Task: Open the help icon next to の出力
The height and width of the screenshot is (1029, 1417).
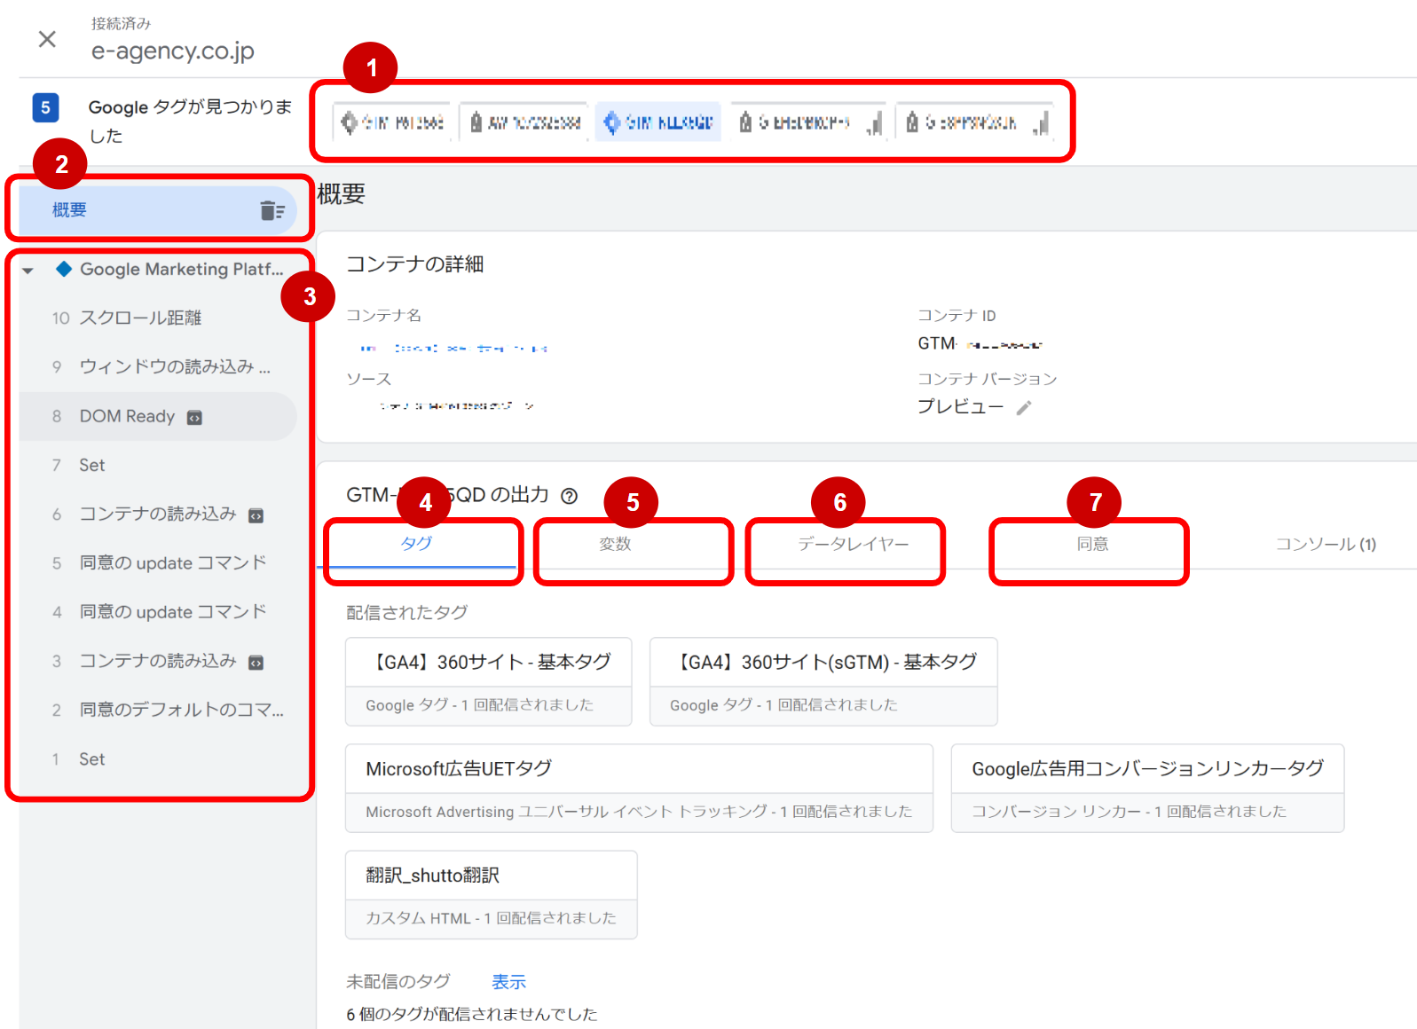Action: tap(570, 496)
